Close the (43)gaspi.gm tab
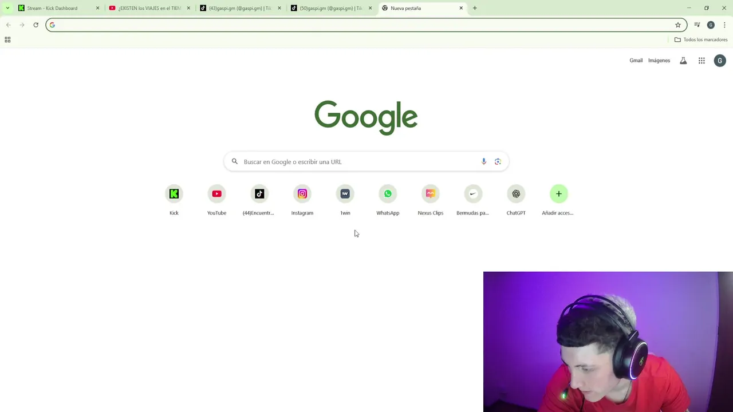This screenshot has height=412, width=733. click(279, 8)
